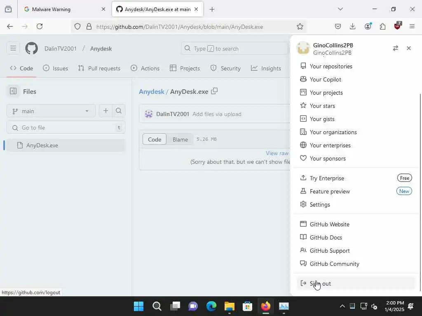The height and width of the screenshot is (316, 422).
Task: Open the hamburger navigation menu on GitHub
Action: click(x=13, y=49)
